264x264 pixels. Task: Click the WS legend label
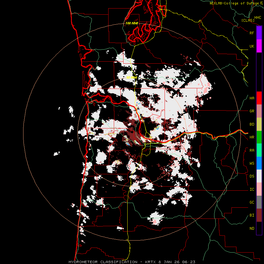point(252,163)
